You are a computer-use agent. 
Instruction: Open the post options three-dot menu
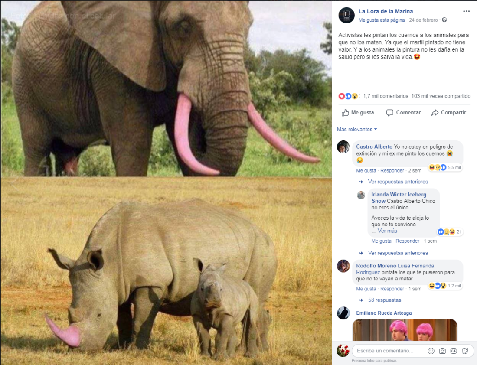click(x=466, y=11)
